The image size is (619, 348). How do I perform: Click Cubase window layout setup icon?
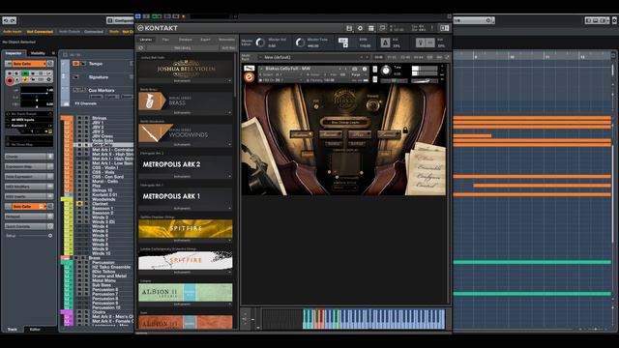(614, 20)
